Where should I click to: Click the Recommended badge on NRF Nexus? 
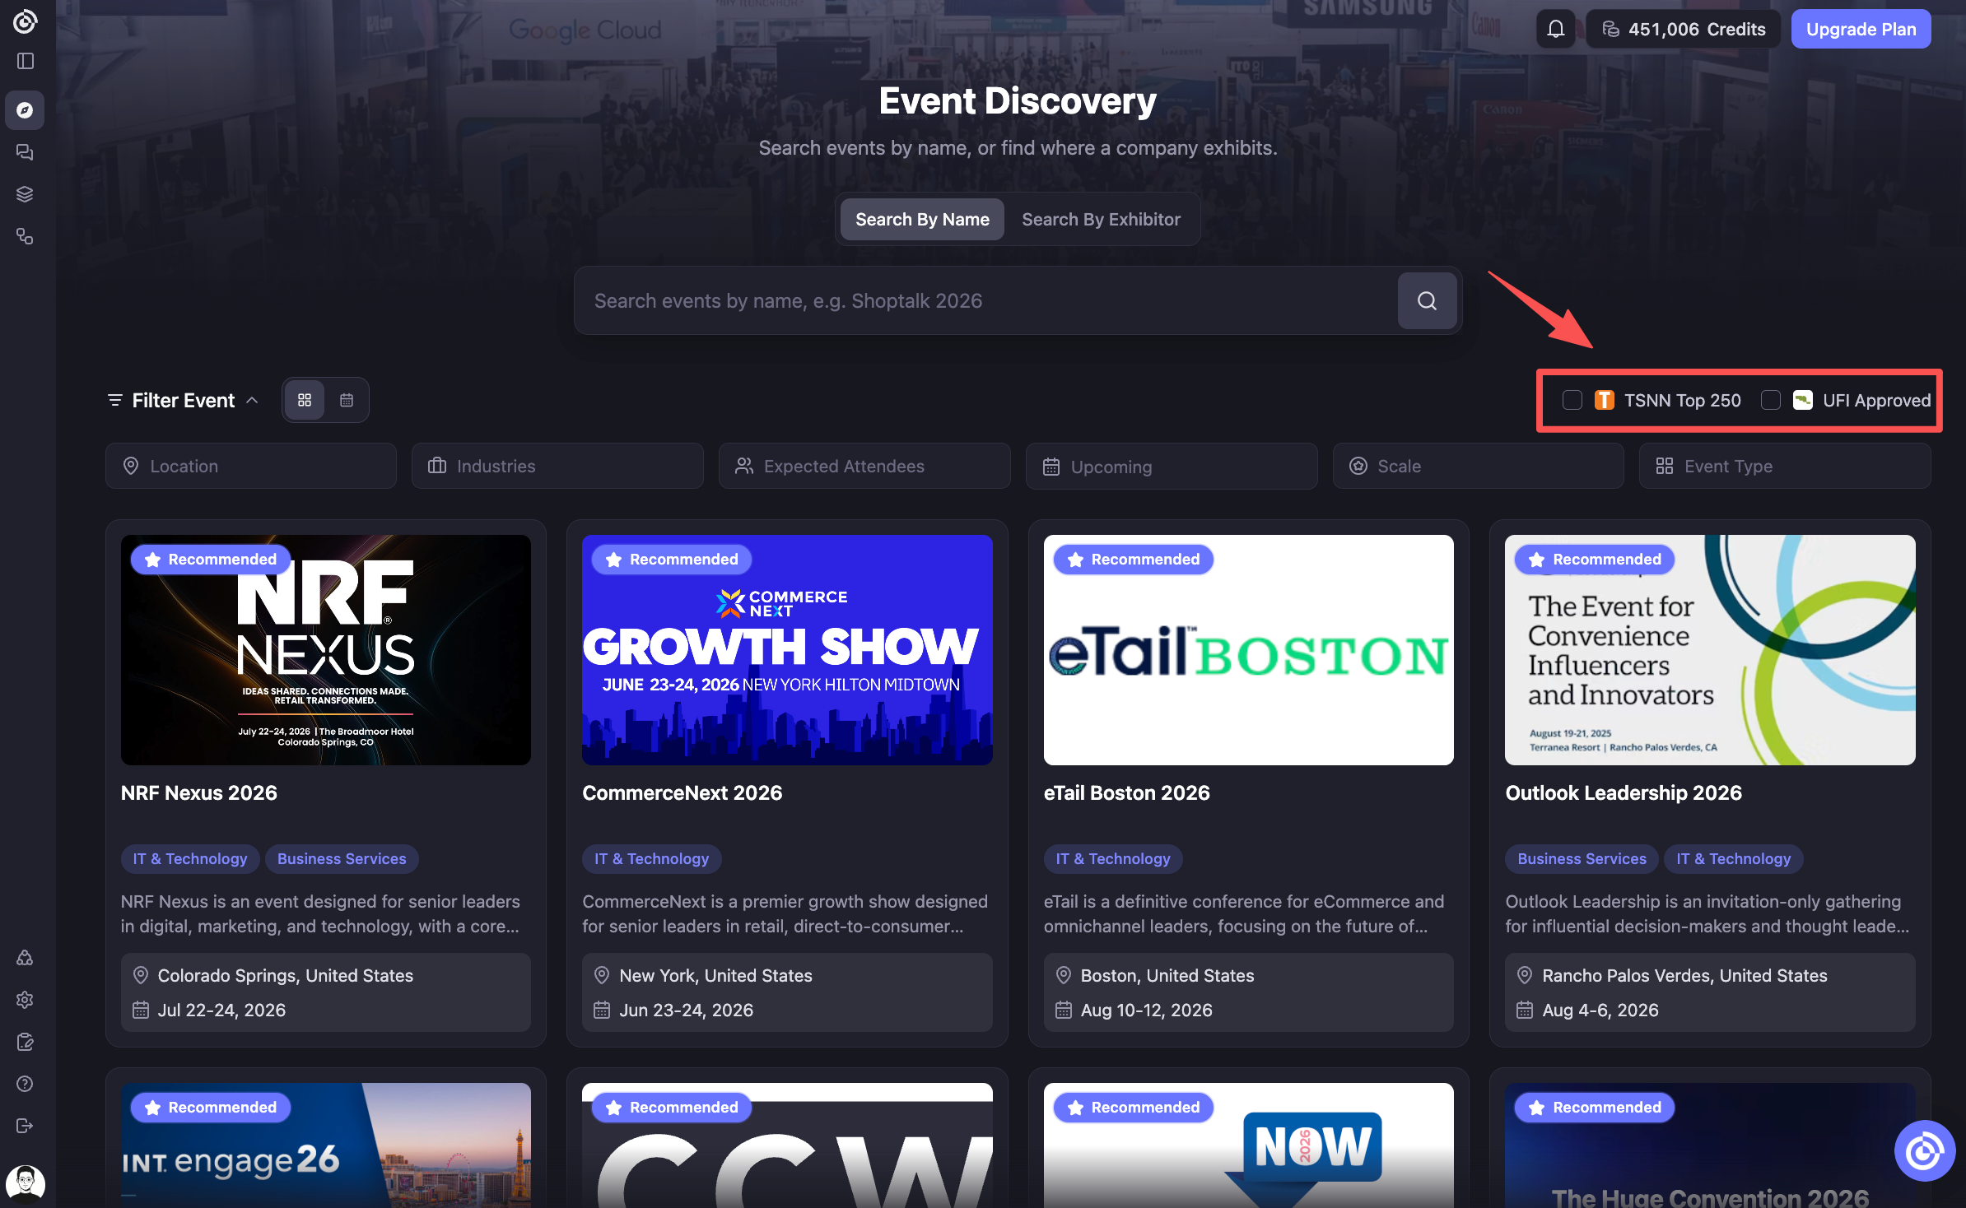[x=211, y=560]
